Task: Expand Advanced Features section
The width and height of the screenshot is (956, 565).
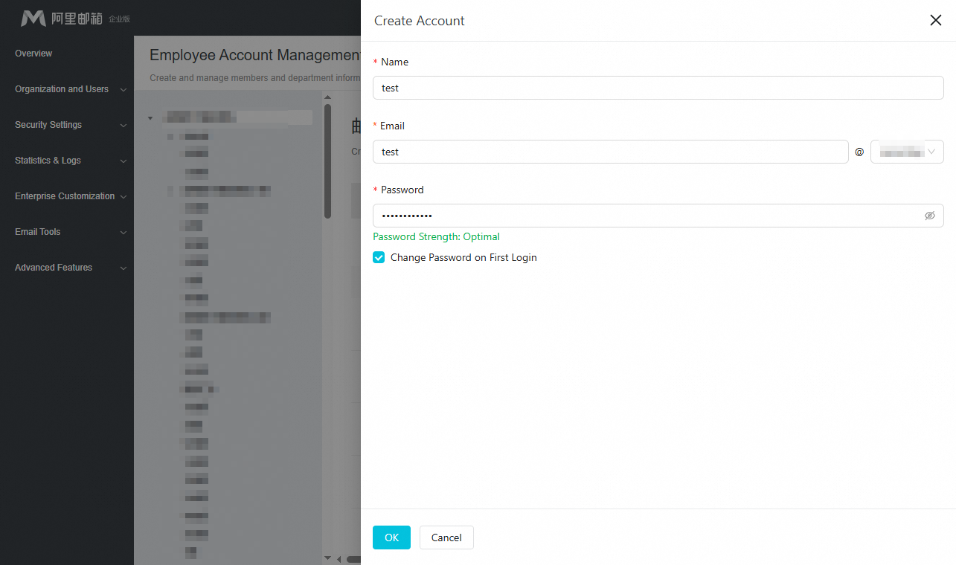Action: coord(71,268)
